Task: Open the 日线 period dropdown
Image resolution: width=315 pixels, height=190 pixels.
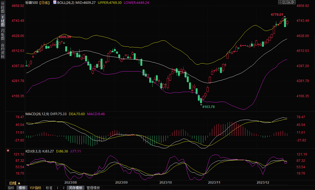Action: [14, 183]
